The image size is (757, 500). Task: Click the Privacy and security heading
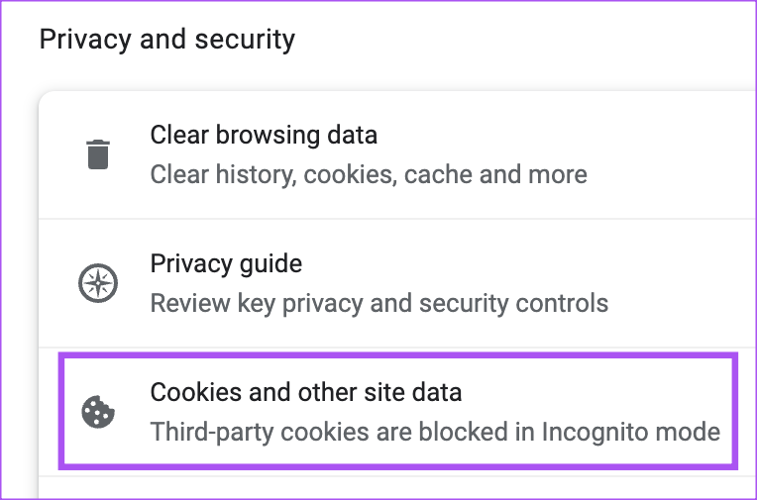point(166,40)
